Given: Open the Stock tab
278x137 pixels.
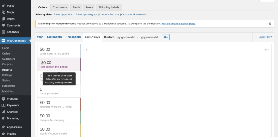Looking at the screenshot, I should pos(76,7).
